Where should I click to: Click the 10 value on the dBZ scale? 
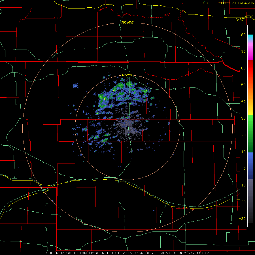click(243, 152)
